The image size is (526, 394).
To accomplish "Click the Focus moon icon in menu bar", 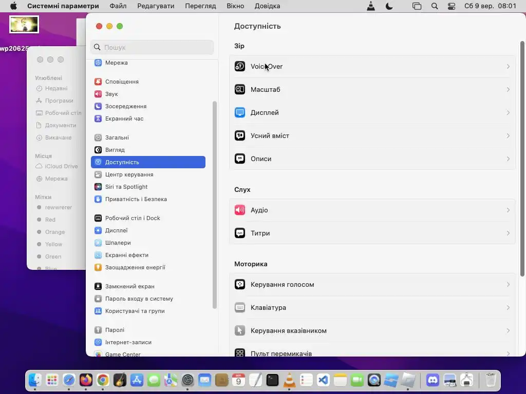I will click(x=389, y=6).
